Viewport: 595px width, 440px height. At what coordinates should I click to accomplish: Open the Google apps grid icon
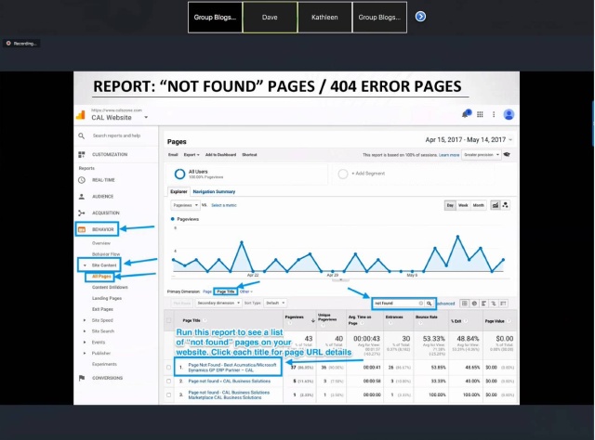(480, 114)
